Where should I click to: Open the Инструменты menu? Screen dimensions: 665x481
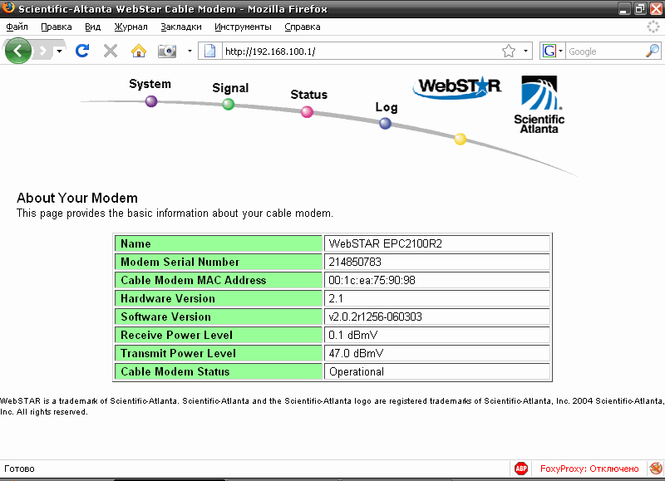click(243, 27)
